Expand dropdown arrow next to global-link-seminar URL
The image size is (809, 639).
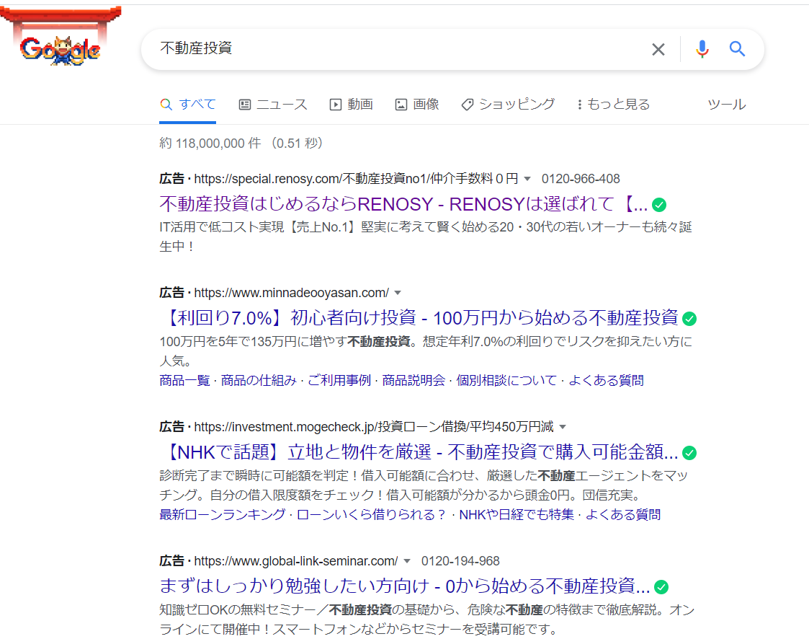coord(407,561)
